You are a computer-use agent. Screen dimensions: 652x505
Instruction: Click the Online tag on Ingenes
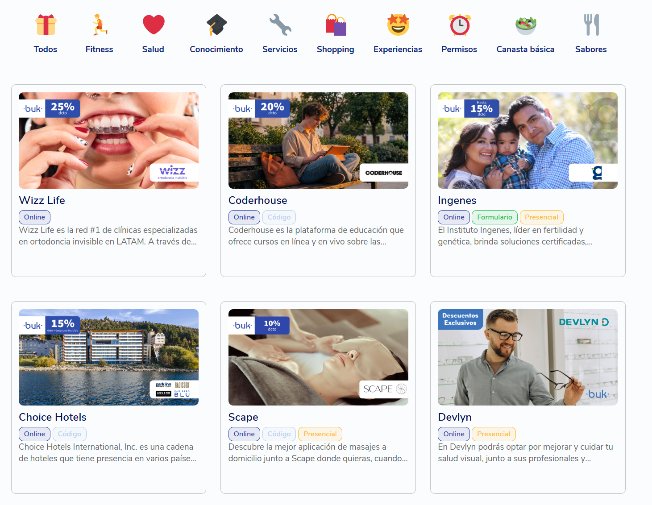(x=454, y=217)
